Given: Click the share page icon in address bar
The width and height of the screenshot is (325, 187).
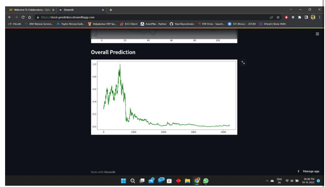Looking at the screenshot, I should tap(271, 17).
